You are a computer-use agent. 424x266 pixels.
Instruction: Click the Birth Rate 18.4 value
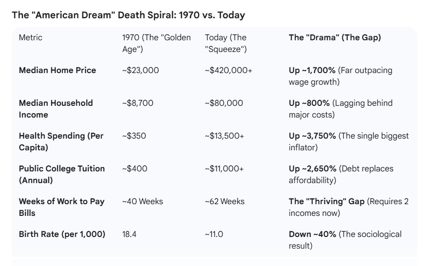point(129,234)
